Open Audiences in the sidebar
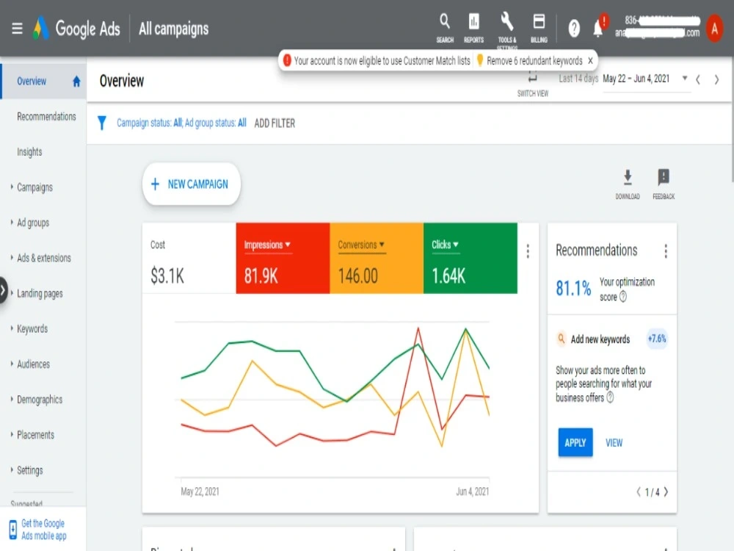Image resolution: width=734 pixels, height=551 pixels. [33, 364]
